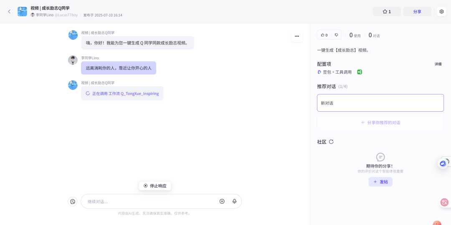This screenshot has height=225, width=451.
Task: Click the user avatar of 李同学Lino message
Action: pyautogui.click(x=73, y=60)
